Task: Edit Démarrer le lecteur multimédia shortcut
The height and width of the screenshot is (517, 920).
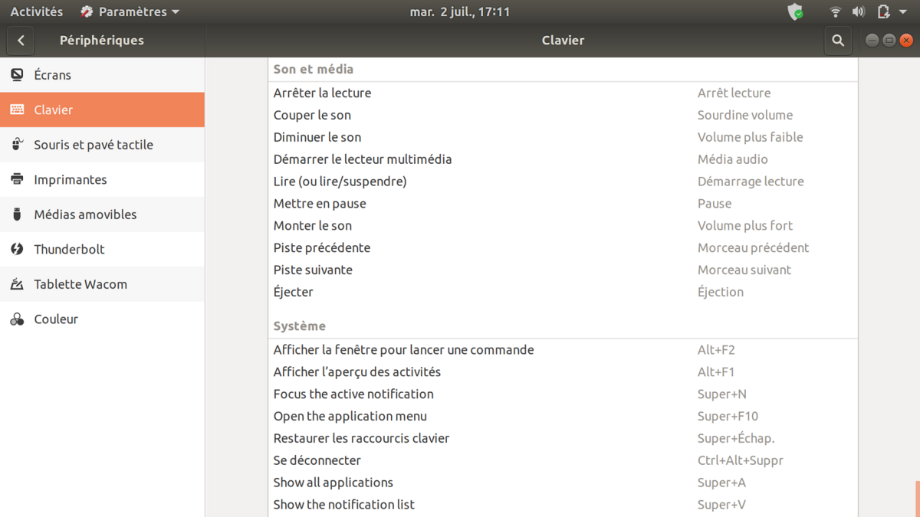Action: coord(563,159)
